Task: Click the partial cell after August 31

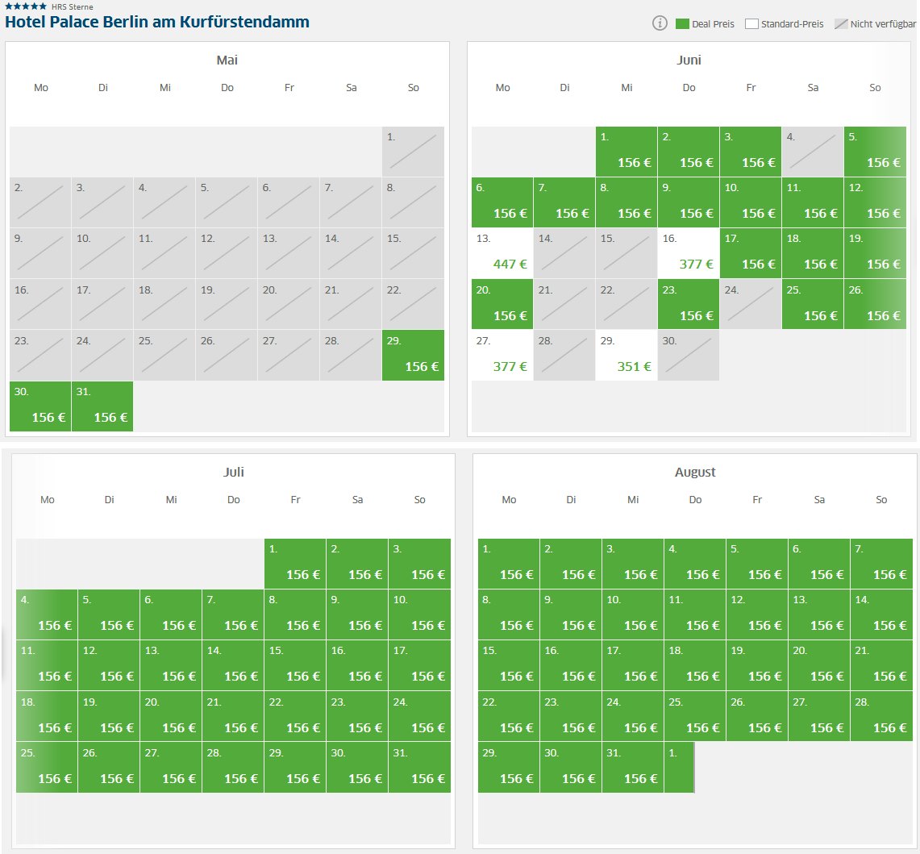Action: coord(679,767)
